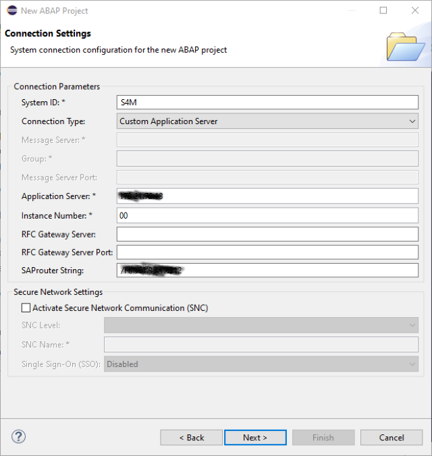Enable Activate Secure Network Communication checkbox
The image size is (432, 456).
coord(26,308)
